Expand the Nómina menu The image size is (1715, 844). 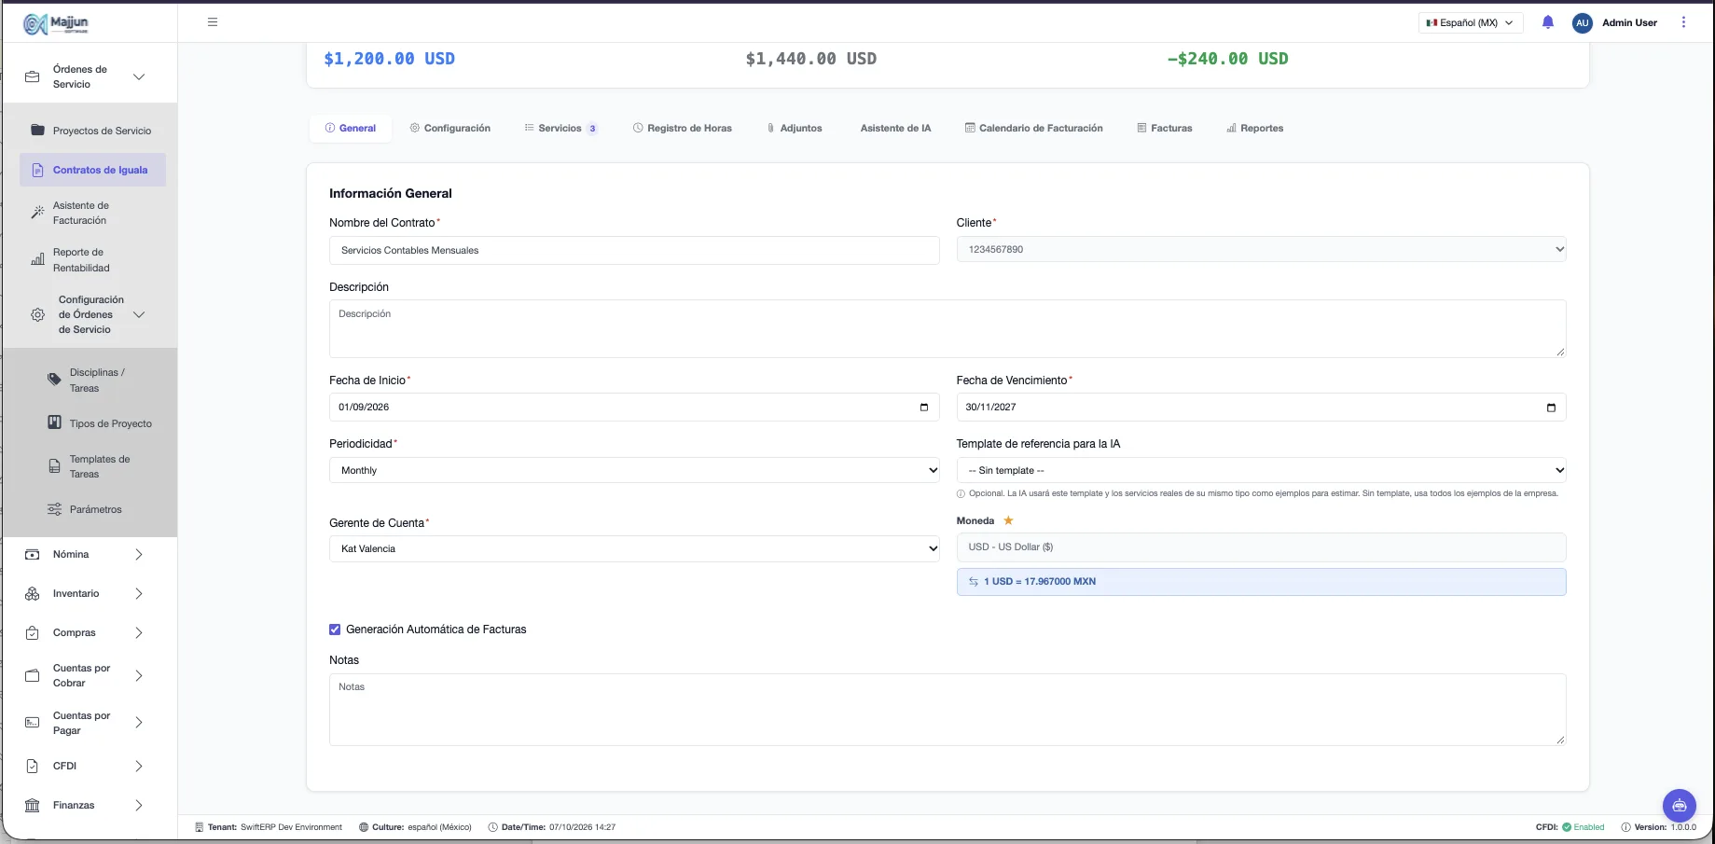[x=139, y=554]
